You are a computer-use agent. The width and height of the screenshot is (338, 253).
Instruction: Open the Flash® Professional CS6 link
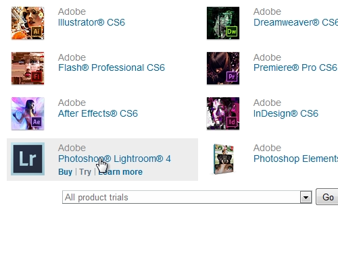pyautogui.click(x=112, y=67)
